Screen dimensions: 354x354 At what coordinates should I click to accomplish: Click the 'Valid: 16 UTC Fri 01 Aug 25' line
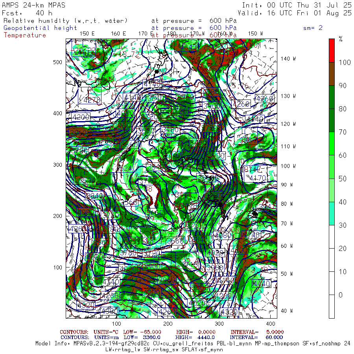pyautogui.click(x=294, y=13)
